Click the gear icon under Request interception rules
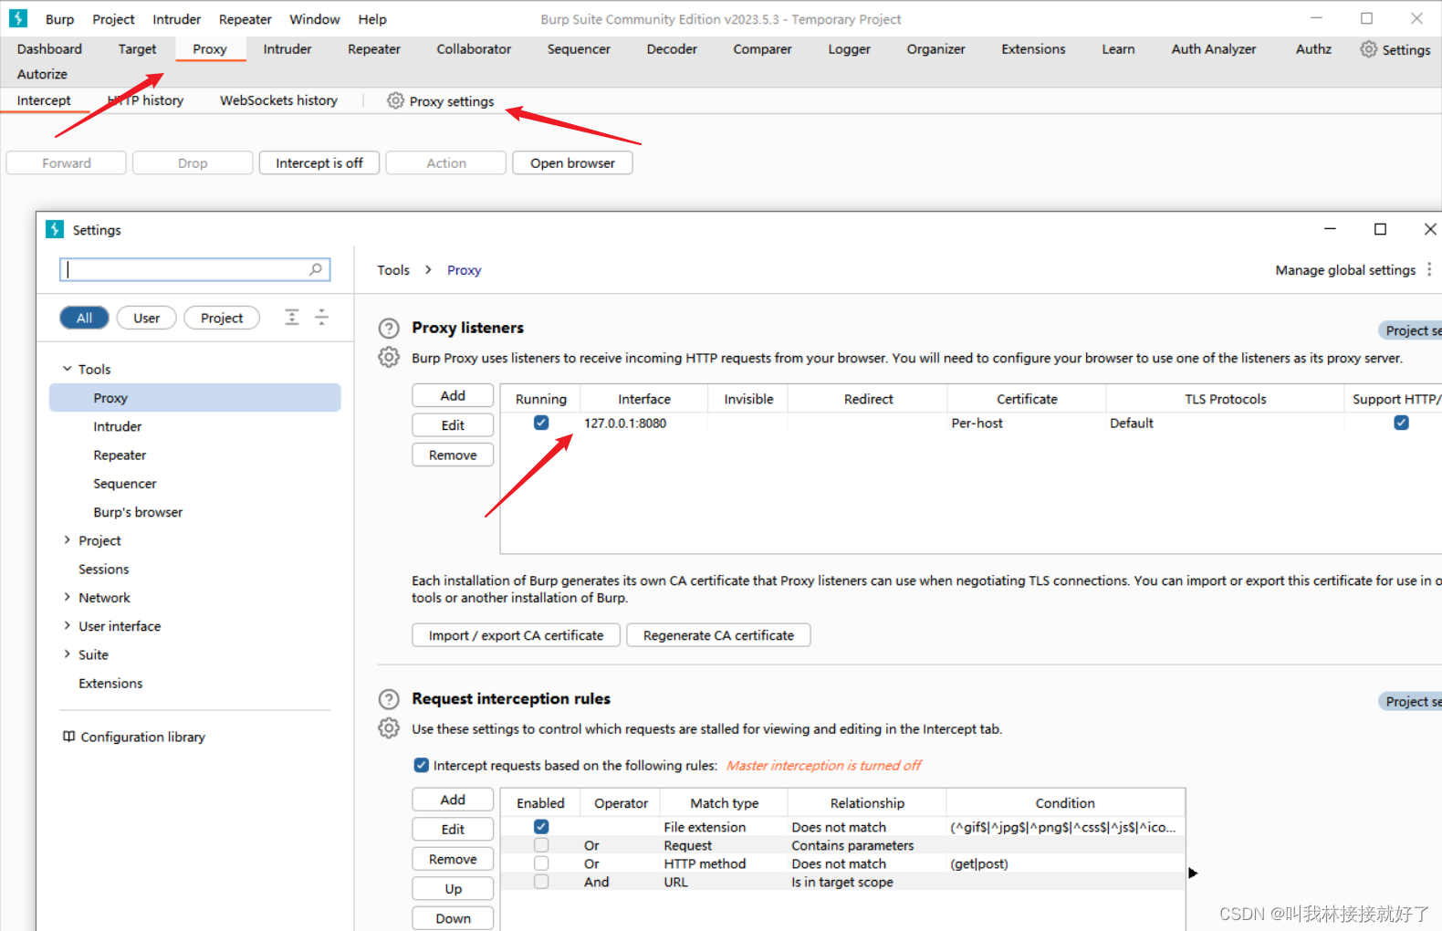The height and width of the screenshot is (931, 1442). [389, 728]
